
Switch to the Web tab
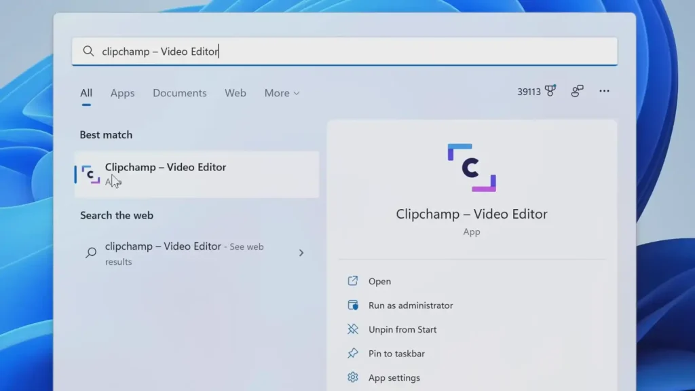pyautogui.click(x=235, y=93)
